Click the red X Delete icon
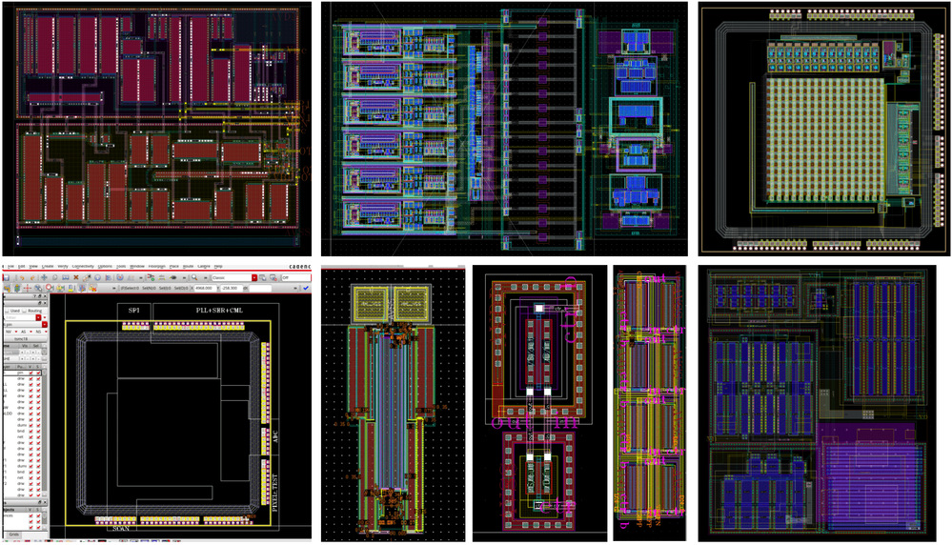Image resolution: width=952 pixels, height=545 pixels. coord(76,277)
